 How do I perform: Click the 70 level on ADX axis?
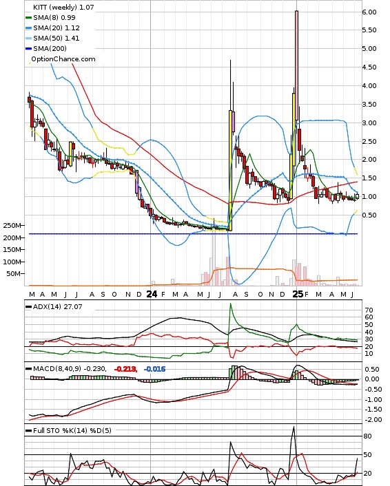coord(369,310)
